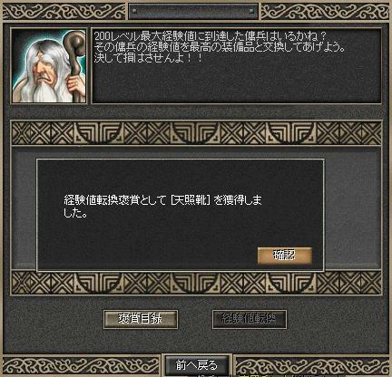392x377 pixels.
Task: Confirm the reward message with 確認
Action: 285,256
